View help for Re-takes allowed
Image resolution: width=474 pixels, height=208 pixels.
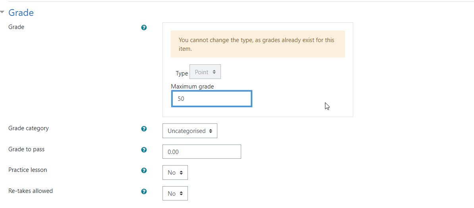pyautogui.click(x=144, y=191)
